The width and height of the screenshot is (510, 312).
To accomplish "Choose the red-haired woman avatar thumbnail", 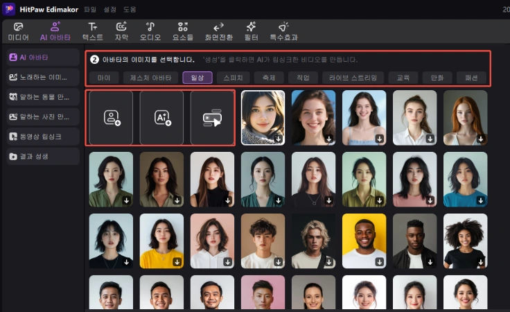I will click(465, 118).
